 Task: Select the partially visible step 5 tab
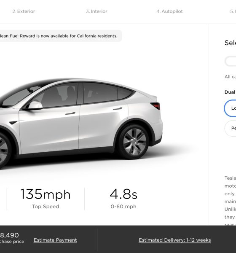click(233, 11)
